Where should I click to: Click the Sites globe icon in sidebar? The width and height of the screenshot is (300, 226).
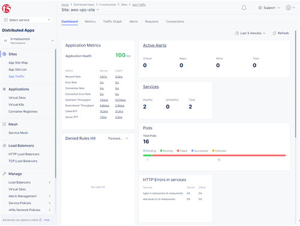[x=4, y=54]
